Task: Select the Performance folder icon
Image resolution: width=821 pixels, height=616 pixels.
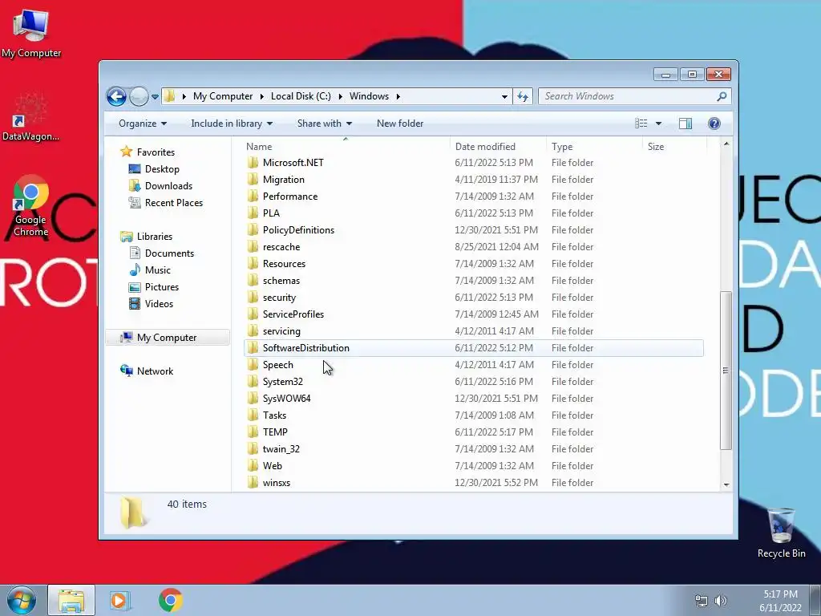Action: tap(253, 196)
